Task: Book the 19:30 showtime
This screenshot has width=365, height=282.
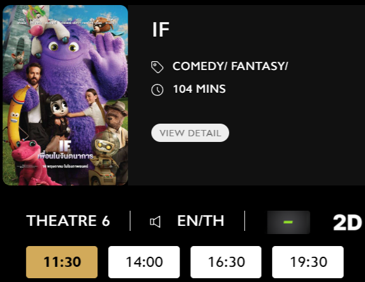Action: 308,262
